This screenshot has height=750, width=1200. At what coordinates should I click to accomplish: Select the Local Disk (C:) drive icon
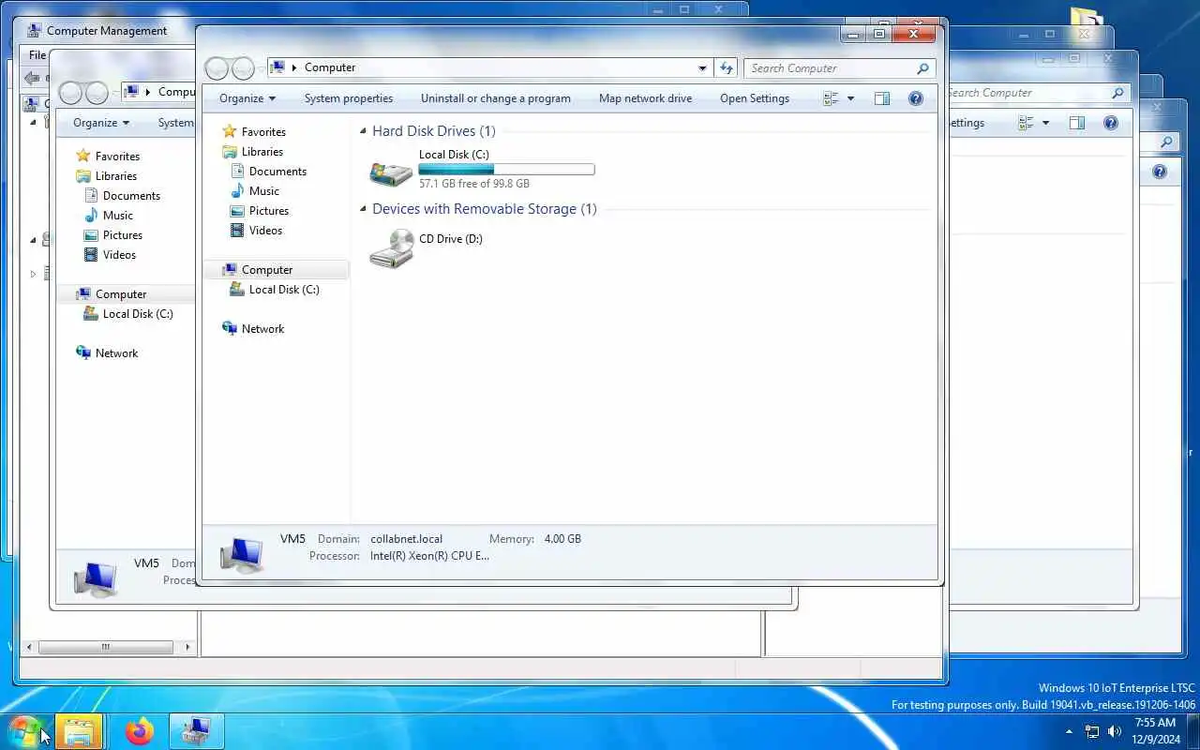[391, 172]
